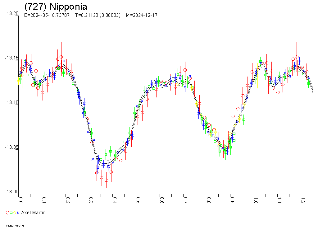Select the 0.5 phase tick label
The height and width of the screenshot is (239, 318).
pos(138,199)
